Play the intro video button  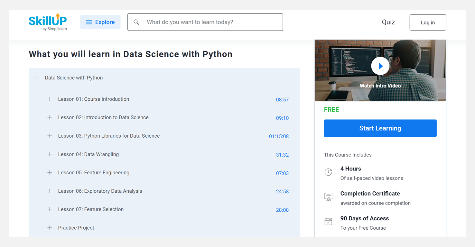380,66
